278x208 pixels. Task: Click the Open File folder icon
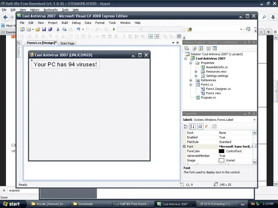point(37,29)
